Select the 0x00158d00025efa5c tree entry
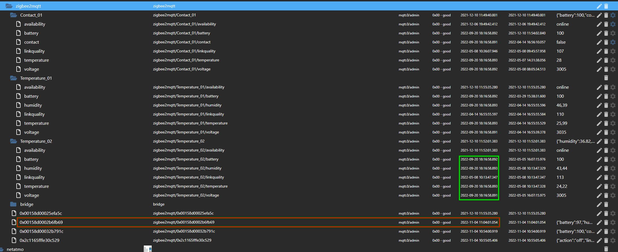The width and height of the screenshot is (618, 252). point(41,213)
